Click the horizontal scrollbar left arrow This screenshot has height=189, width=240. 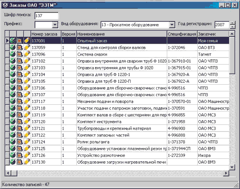pos(8,173)
